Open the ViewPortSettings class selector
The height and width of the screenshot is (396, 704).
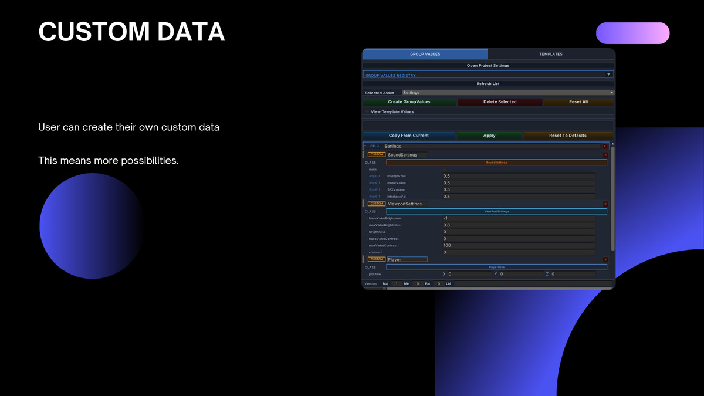tap(496, 211)
